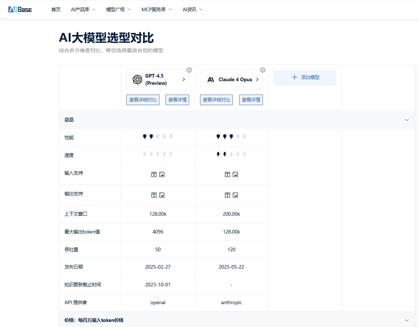This screenshot has height=327, width=419.
Task: Click the 速度 row label
Action: 69,155
